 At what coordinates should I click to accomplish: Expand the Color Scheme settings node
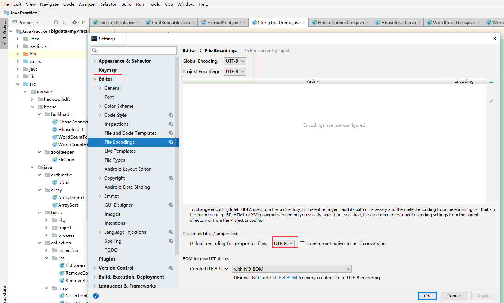[100, 106]
